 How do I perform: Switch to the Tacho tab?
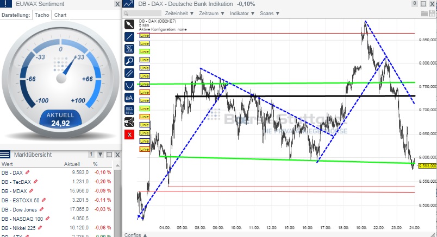coord(42,15)
